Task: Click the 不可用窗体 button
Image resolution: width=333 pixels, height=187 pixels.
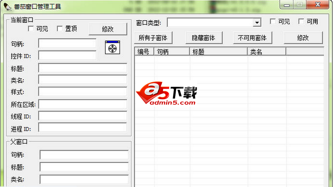Action: click(x=252, y=38)
